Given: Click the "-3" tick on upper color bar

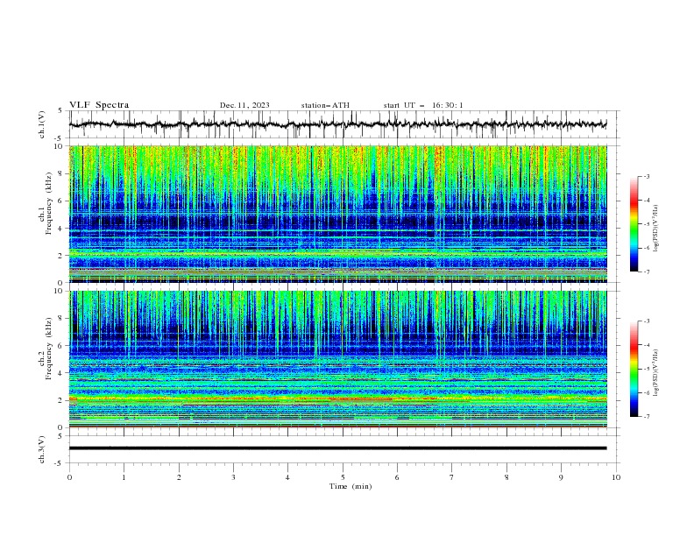Looking at the screenshot, I should click(x=647, y=176).
